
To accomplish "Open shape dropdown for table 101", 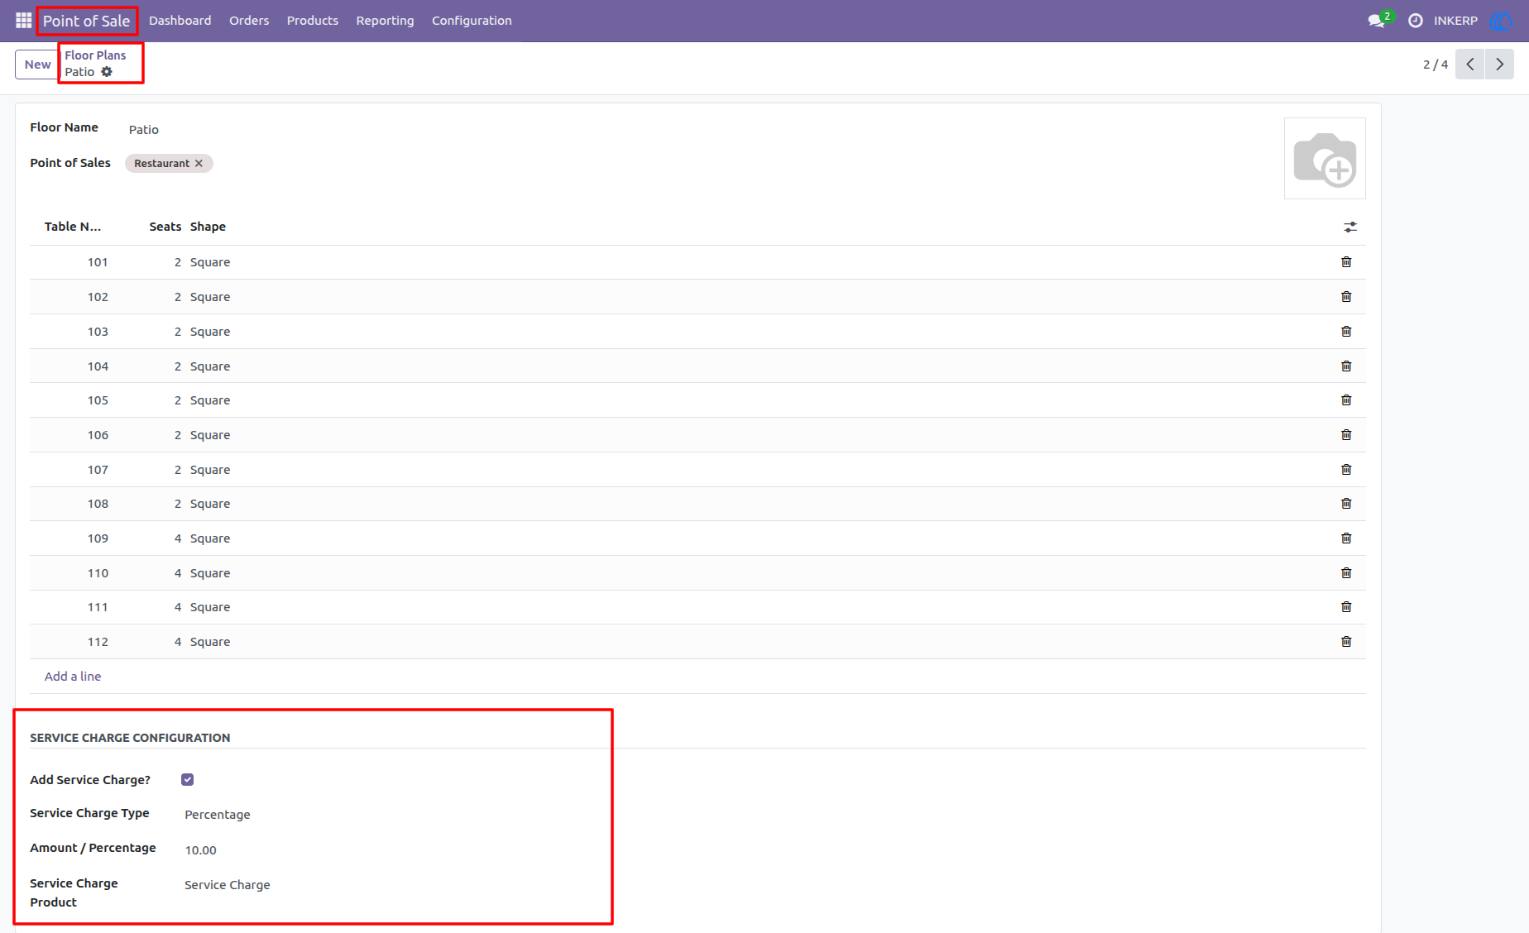I will pyautogui.click(x=210, y=262).
